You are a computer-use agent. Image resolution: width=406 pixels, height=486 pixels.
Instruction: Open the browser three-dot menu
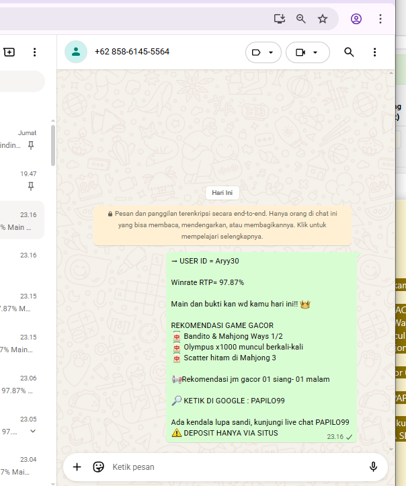(x=380, y=19)
